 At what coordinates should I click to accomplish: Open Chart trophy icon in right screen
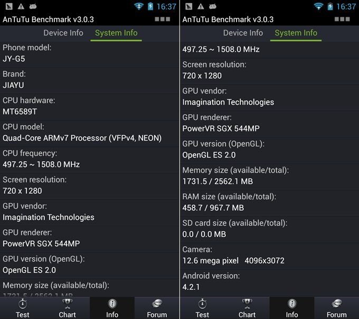pos(247,304)
